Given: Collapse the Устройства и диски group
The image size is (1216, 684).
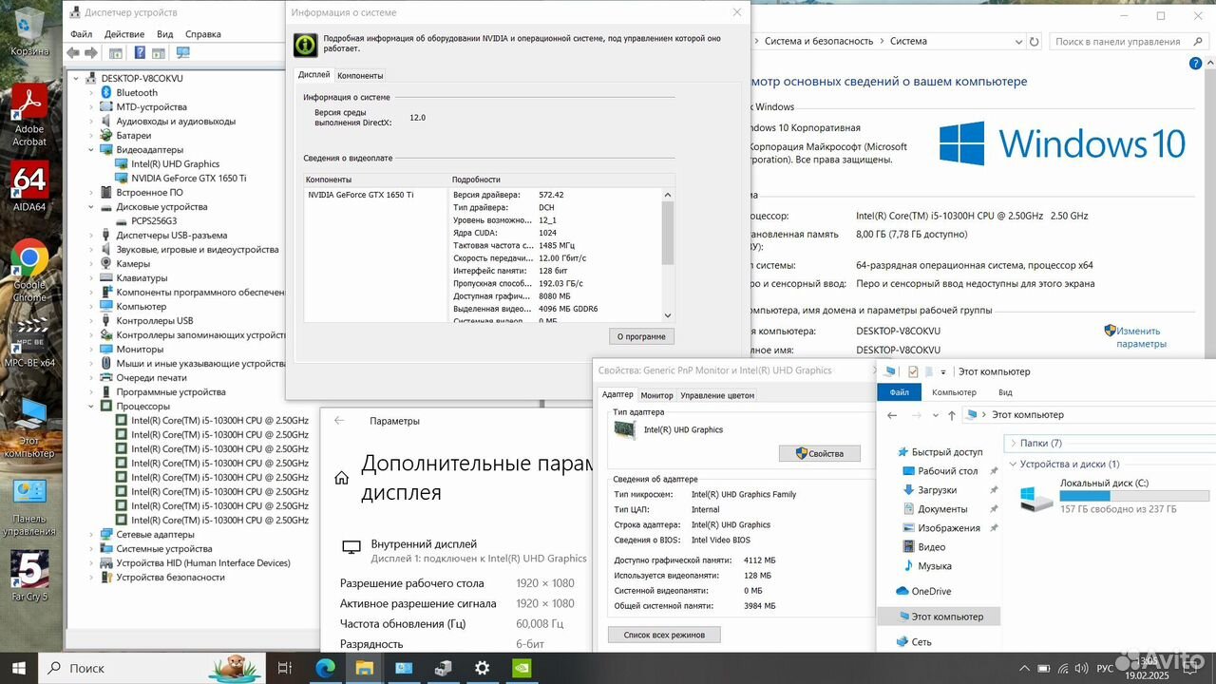Looking at the screenshot, I should tap(1014, 464).
